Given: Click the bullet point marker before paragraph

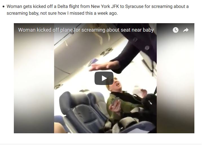Looking at the screenshot, I should coord(3,6).
